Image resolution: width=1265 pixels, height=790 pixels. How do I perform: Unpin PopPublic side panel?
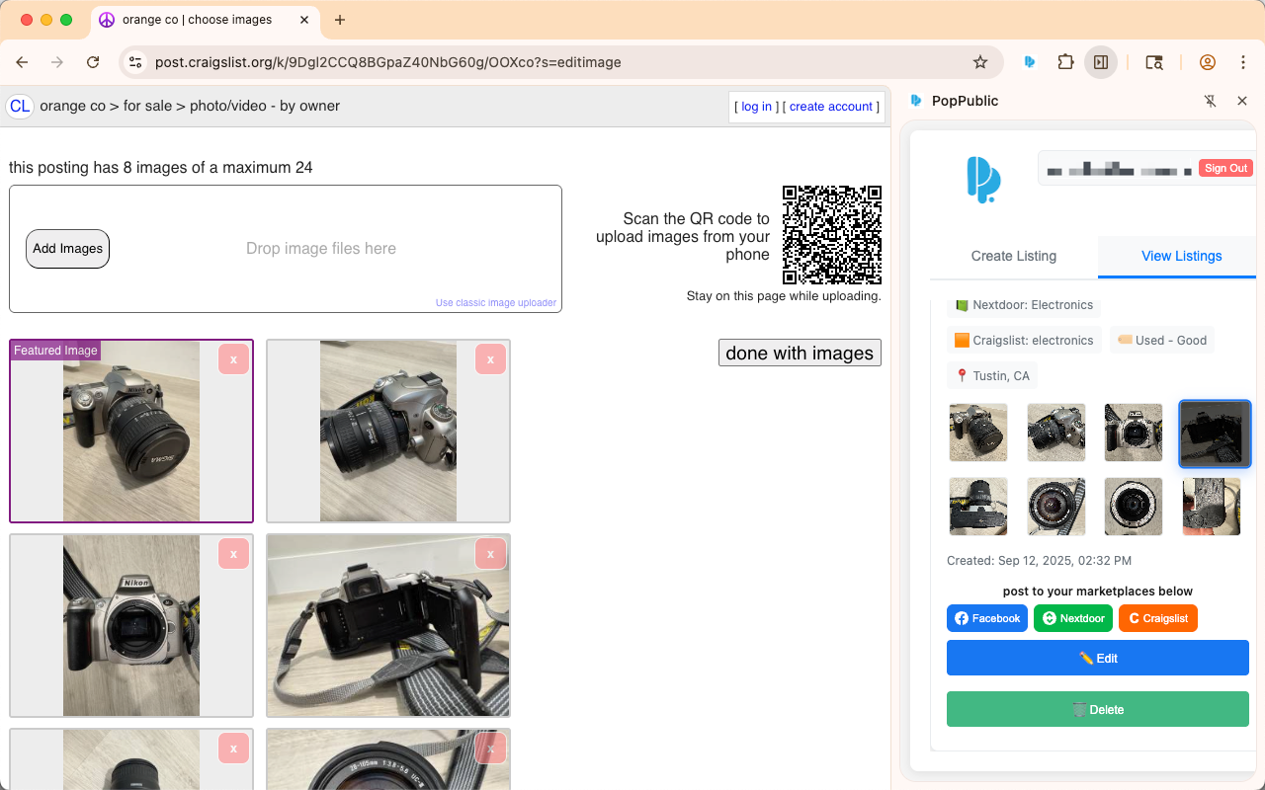click(1211, 101)
